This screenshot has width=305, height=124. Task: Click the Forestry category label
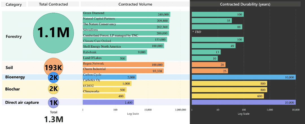(14, 36)
